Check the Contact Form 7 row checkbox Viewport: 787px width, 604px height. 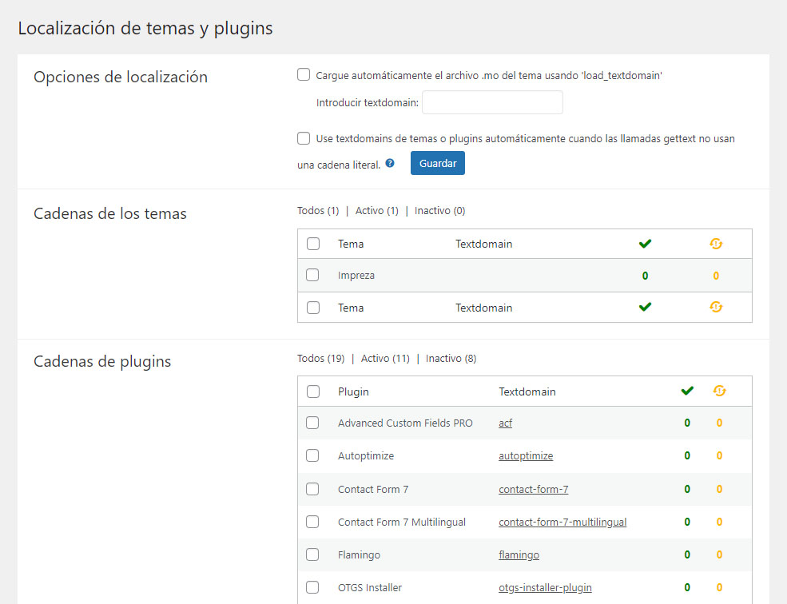[x=312, y=489]
